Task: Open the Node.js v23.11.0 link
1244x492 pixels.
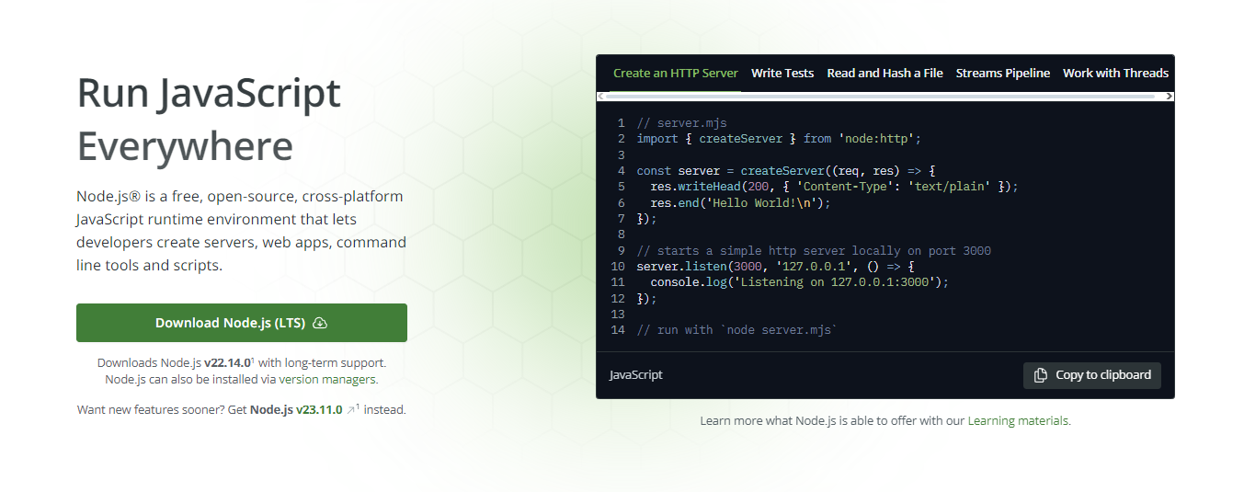Action: [x=296, y=409]
